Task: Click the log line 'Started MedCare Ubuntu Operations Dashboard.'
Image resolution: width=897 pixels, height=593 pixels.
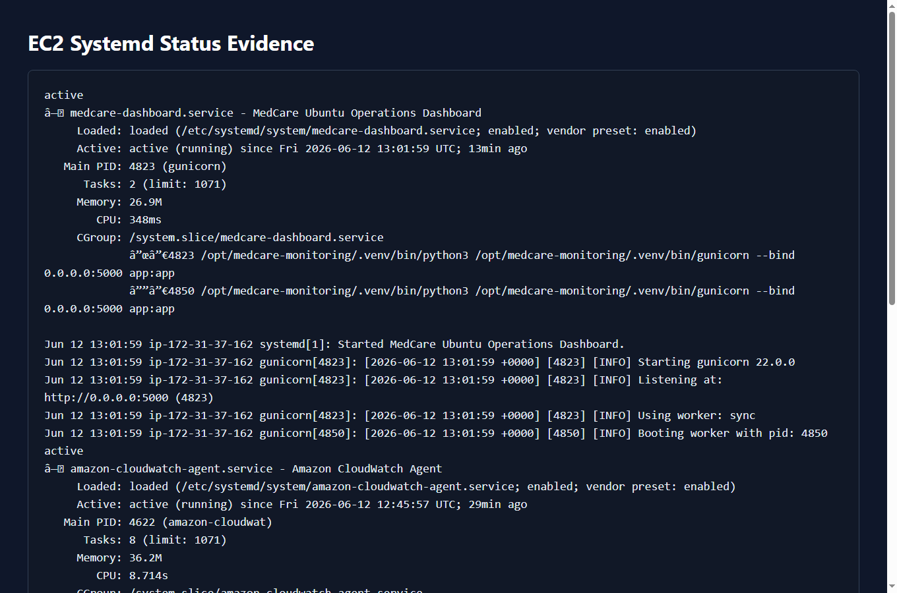Action: [334, 344]
